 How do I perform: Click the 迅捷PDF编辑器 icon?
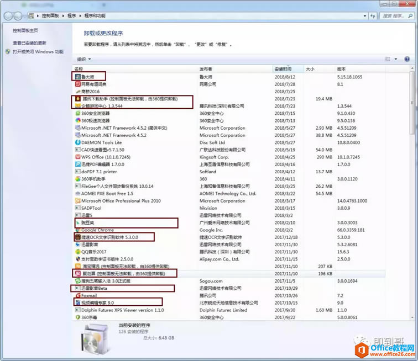(77, 164)
